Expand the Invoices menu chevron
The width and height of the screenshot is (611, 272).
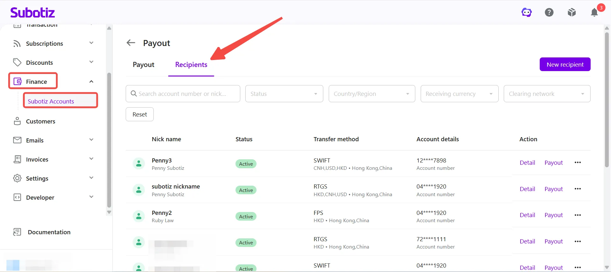[x=91, y=159]
